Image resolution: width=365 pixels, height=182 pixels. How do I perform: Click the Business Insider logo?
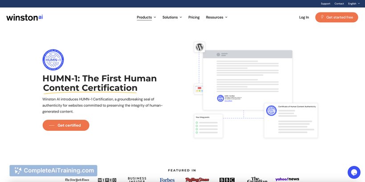tap(137, 179)
